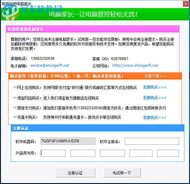Click the 欢迎您使用电脑家长 section header
190x184 pixels.
click(x=93, y=29)
